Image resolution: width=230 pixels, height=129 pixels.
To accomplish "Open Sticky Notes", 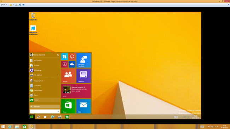I will 45,90.
